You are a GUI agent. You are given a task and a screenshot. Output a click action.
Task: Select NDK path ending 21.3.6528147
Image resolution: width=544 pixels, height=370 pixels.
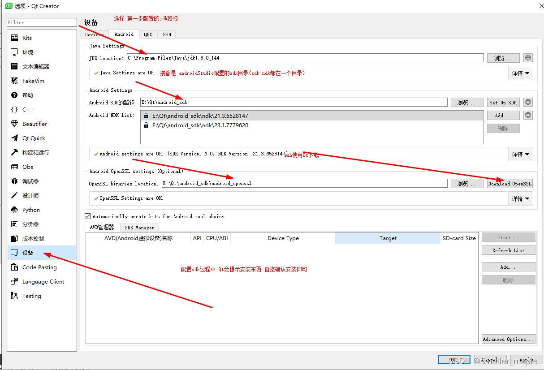coord(312,116)
